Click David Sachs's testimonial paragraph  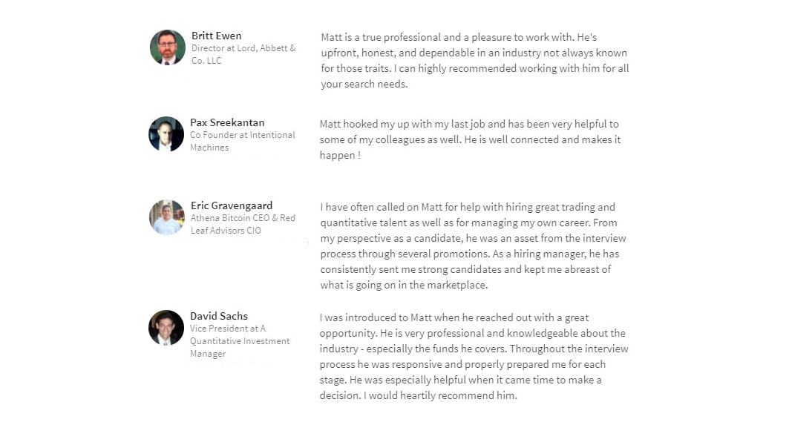click(474, 357)
